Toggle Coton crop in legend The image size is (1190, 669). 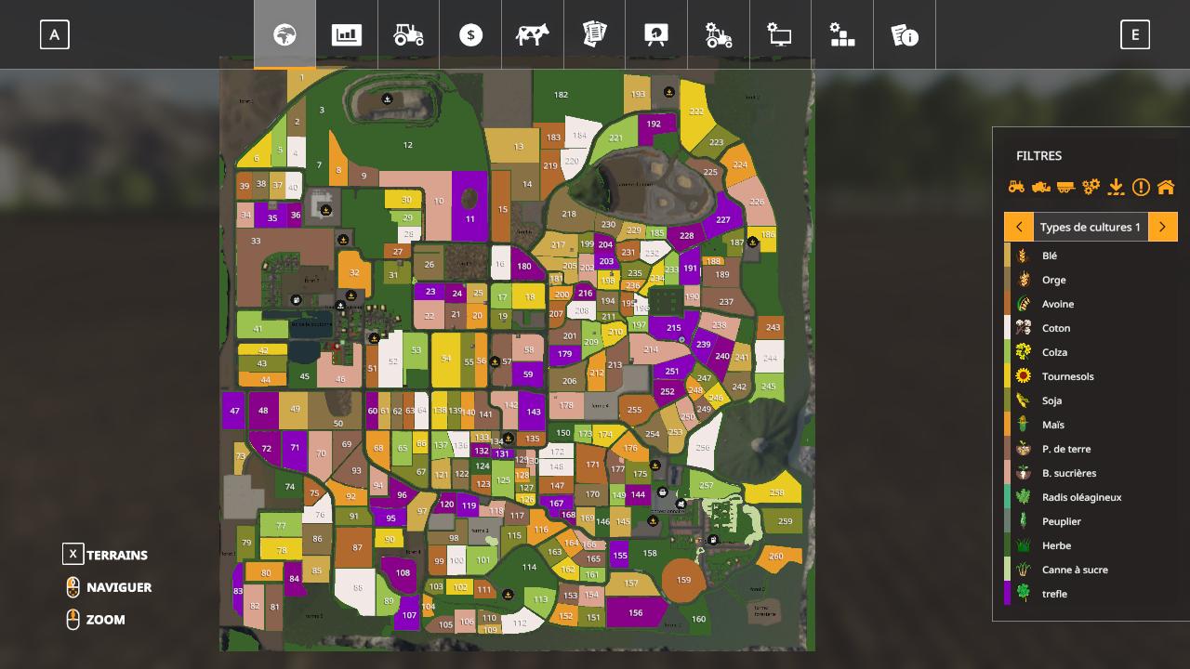pyautogui.click(x=1091, y=328)
